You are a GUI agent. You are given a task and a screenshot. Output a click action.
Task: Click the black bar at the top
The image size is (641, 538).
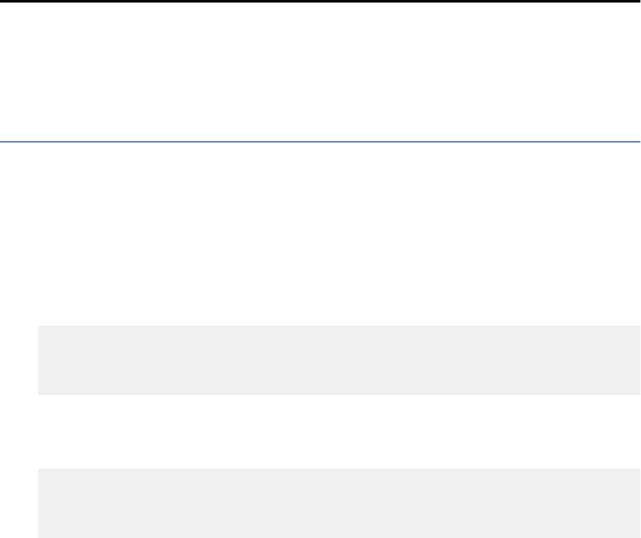click(320, 1)
